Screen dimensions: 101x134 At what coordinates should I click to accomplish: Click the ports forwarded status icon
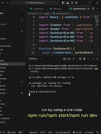coord(20,132)
